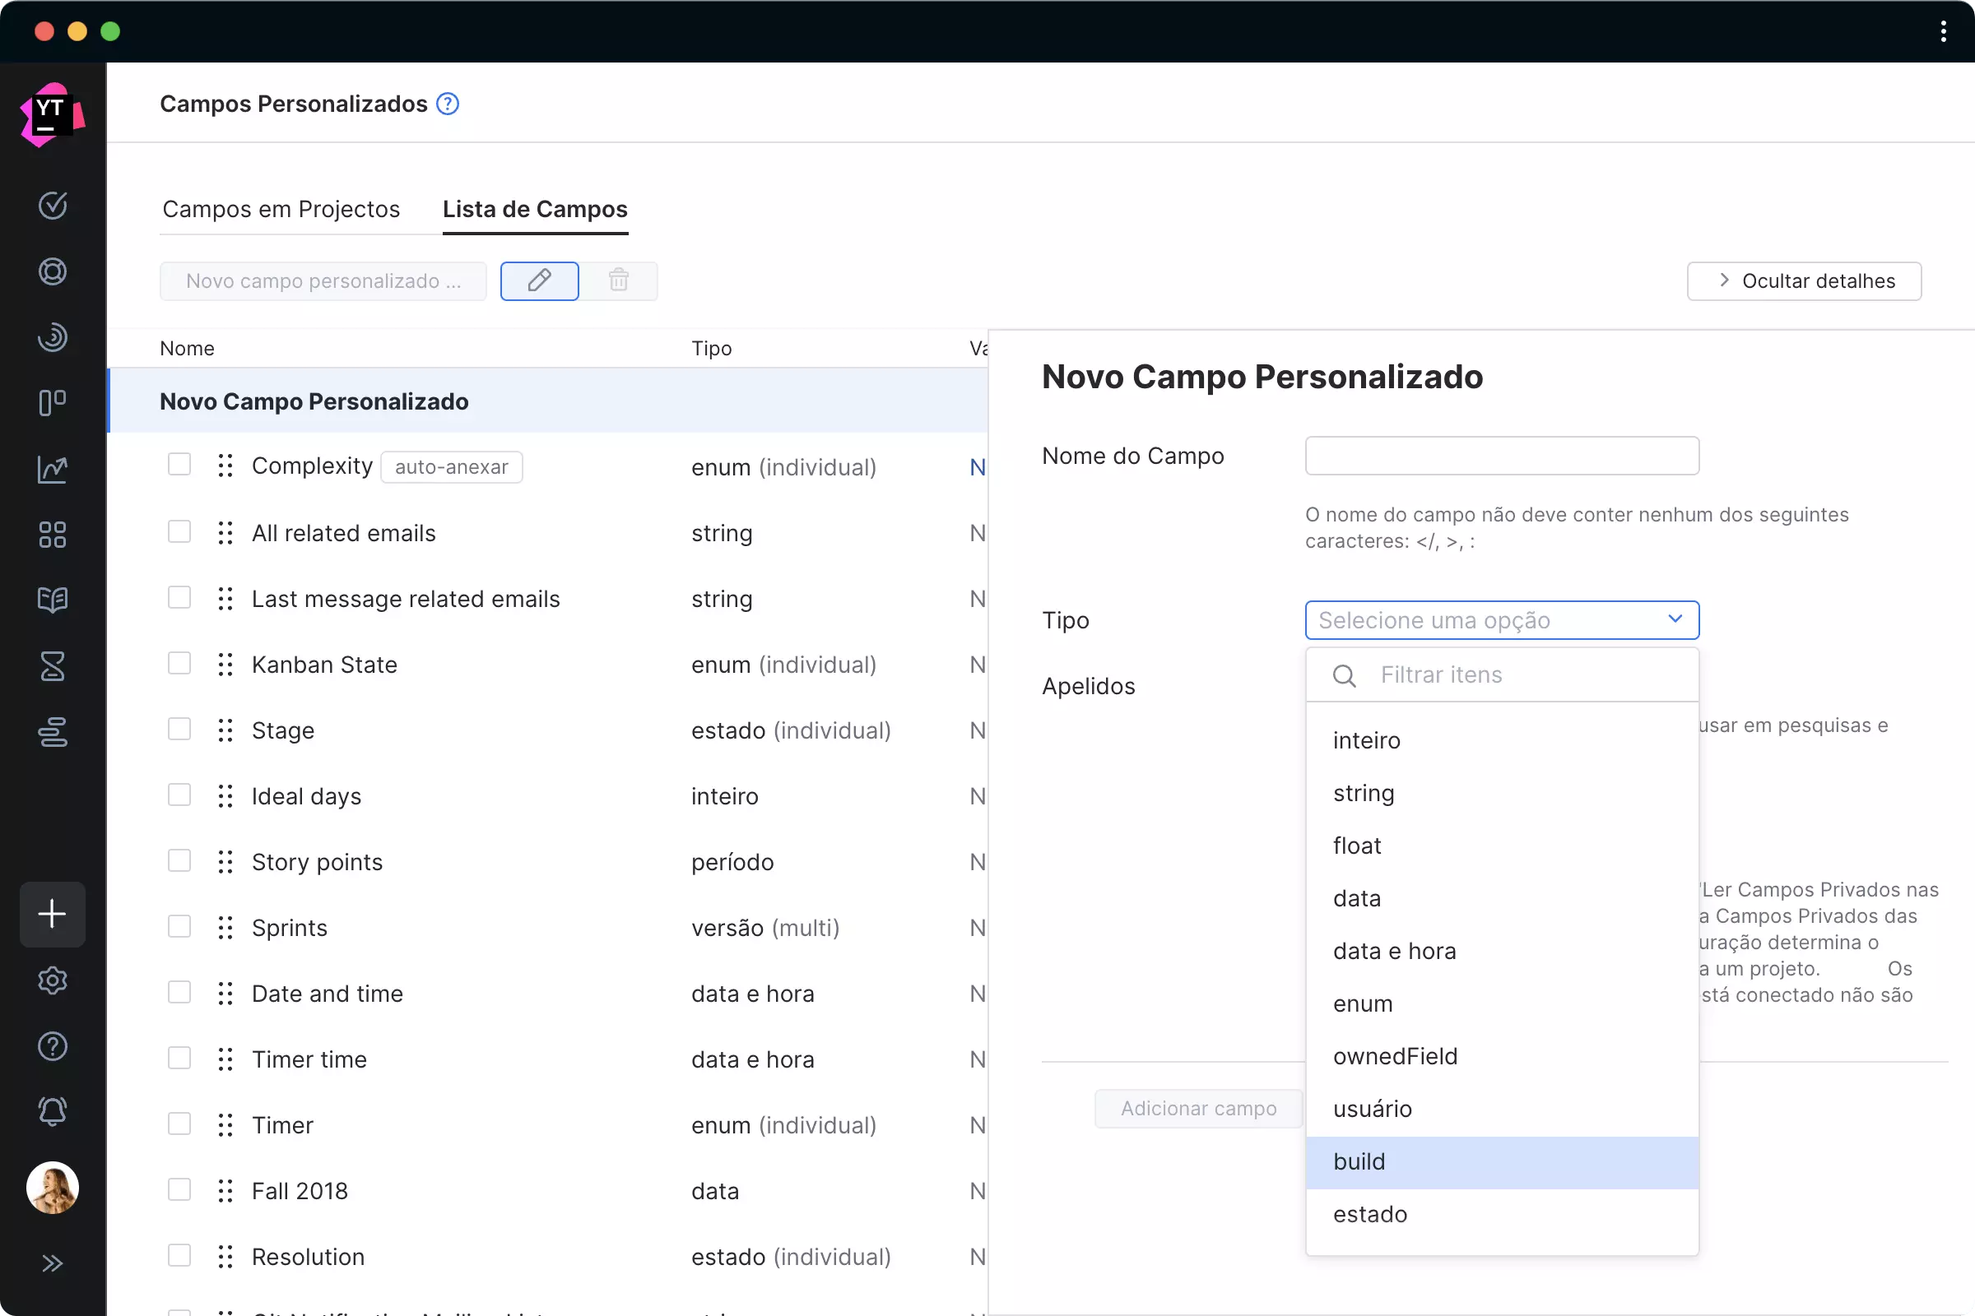Select the Kanban State checkbox
Screen dimensions: 1975x1316
pyautogui.click(x=179, y=664)
